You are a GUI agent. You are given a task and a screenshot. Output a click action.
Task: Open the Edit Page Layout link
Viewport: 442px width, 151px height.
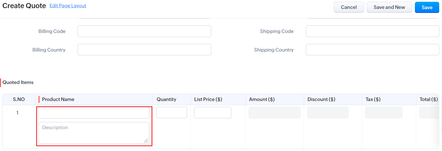(68, 6)
